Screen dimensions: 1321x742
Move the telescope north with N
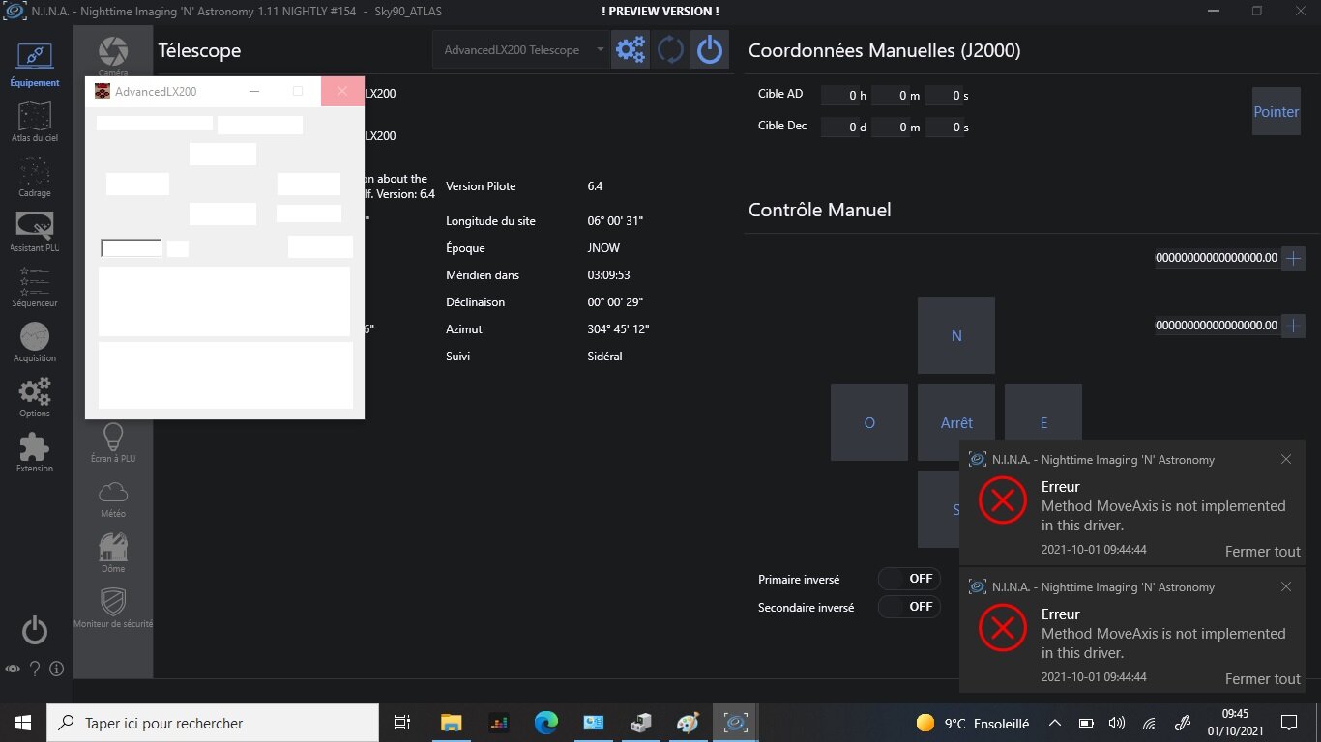click(956, 335)
